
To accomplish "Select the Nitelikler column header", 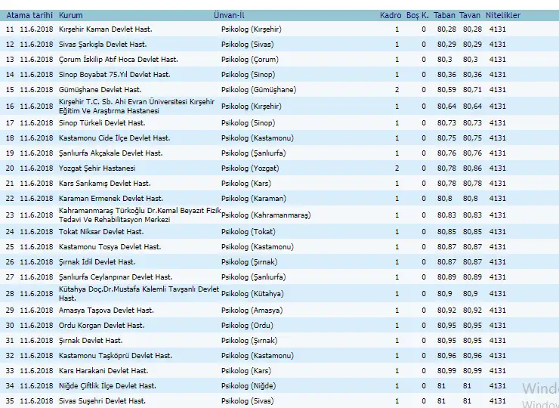I will click(x=504, y=15).
